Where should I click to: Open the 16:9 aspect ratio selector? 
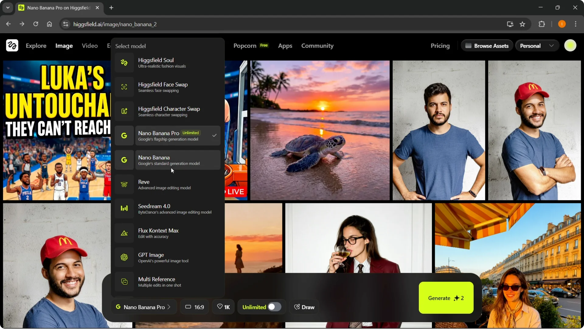(195, 307)
